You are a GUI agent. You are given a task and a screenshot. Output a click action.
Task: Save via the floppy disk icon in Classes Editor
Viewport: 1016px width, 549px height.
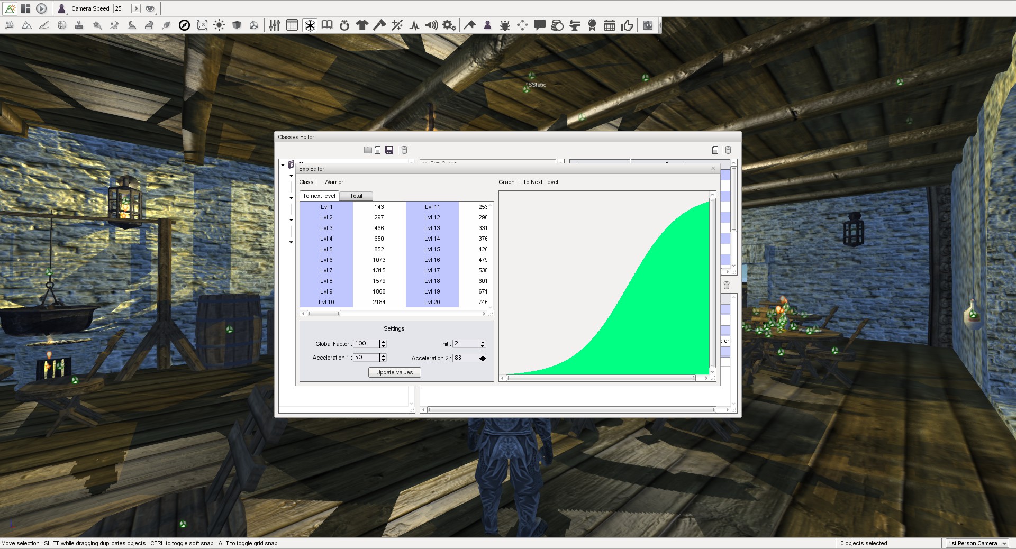(389, 150)
